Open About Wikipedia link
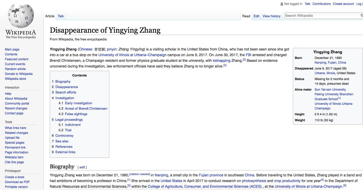The height and width of the screenshot is (190, 363). coord(16,99)
